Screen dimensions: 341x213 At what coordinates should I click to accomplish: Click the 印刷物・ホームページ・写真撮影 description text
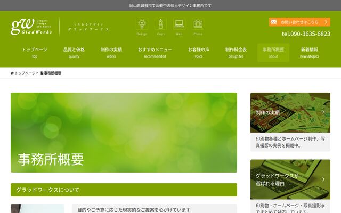tap(290, 208)
